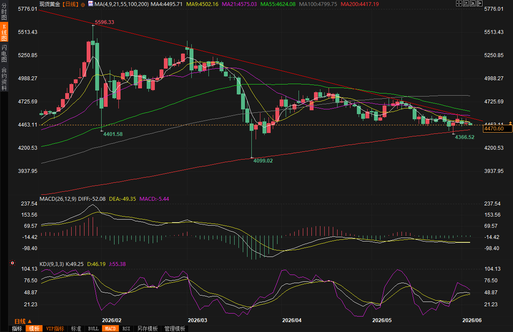Click the 【日线】 period label in title
This screenshot has width=513, height=332.
[70, 4]
